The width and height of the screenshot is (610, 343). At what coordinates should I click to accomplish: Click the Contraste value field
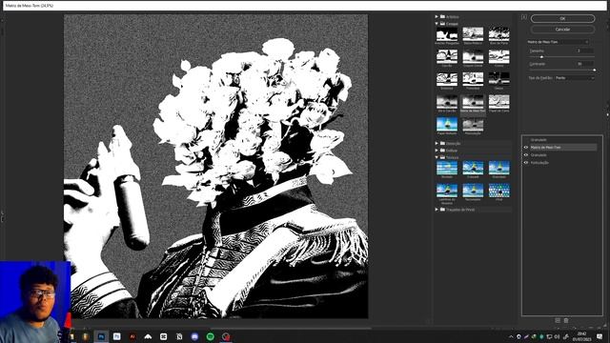click(585, 64)
